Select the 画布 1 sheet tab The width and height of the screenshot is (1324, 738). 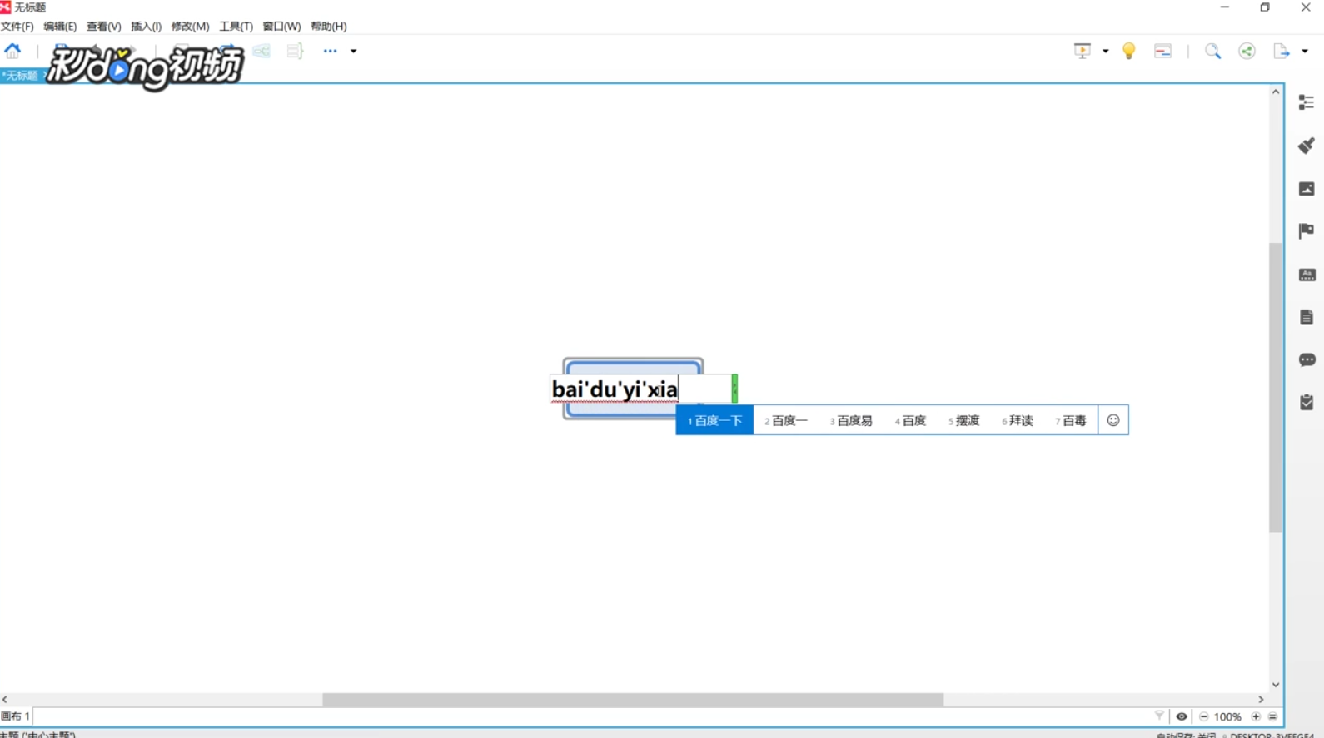(x=16, y=716)
